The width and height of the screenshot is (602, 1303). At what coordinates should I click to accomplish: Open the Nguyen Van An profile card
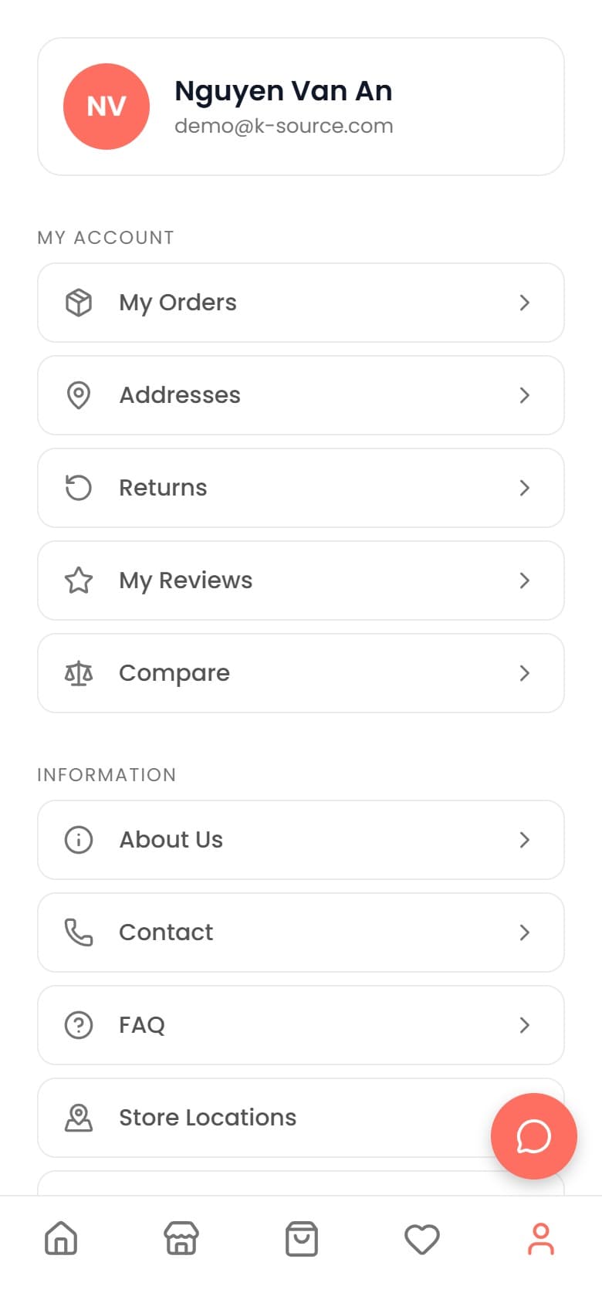pos(301,107)
